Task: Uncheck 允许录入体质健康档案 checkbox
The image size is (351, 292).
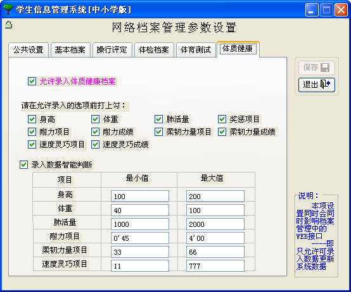Action: click(32, 82)
